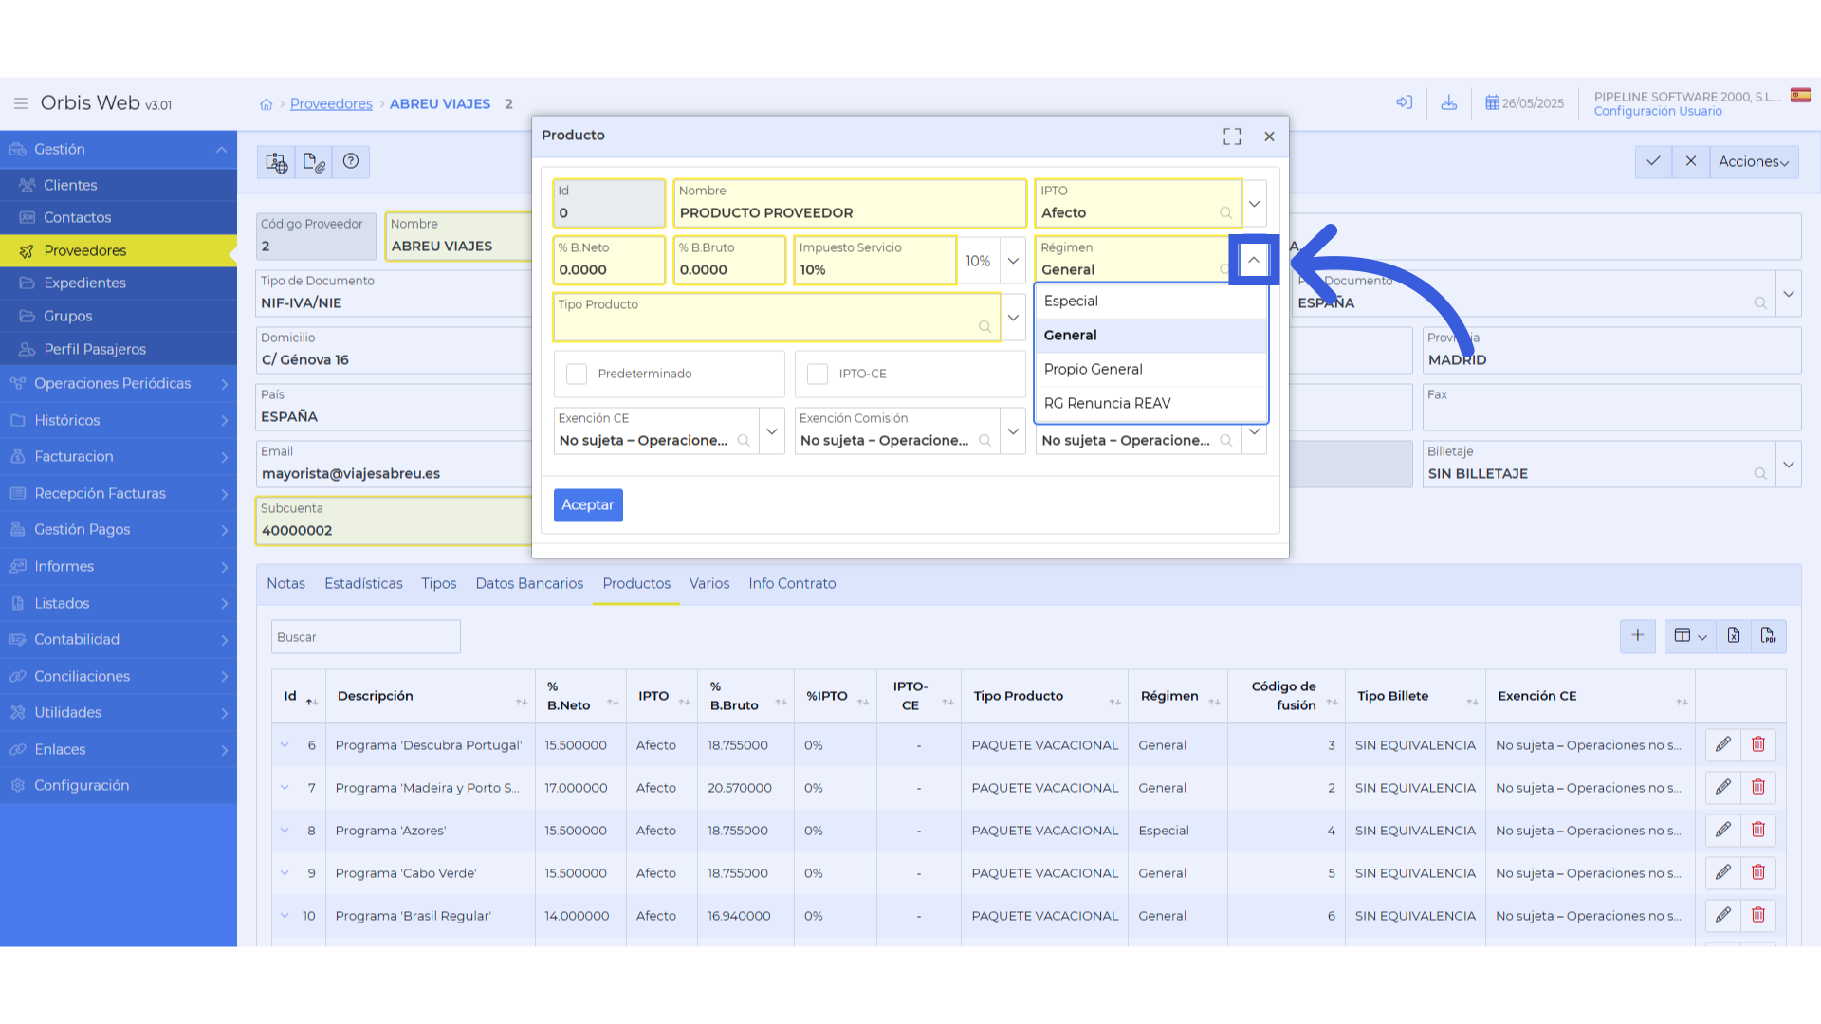The width and height of the screenshot is (1821, 1024).
Task: Expand Contabilidad sidebar section
Action: 119,640
